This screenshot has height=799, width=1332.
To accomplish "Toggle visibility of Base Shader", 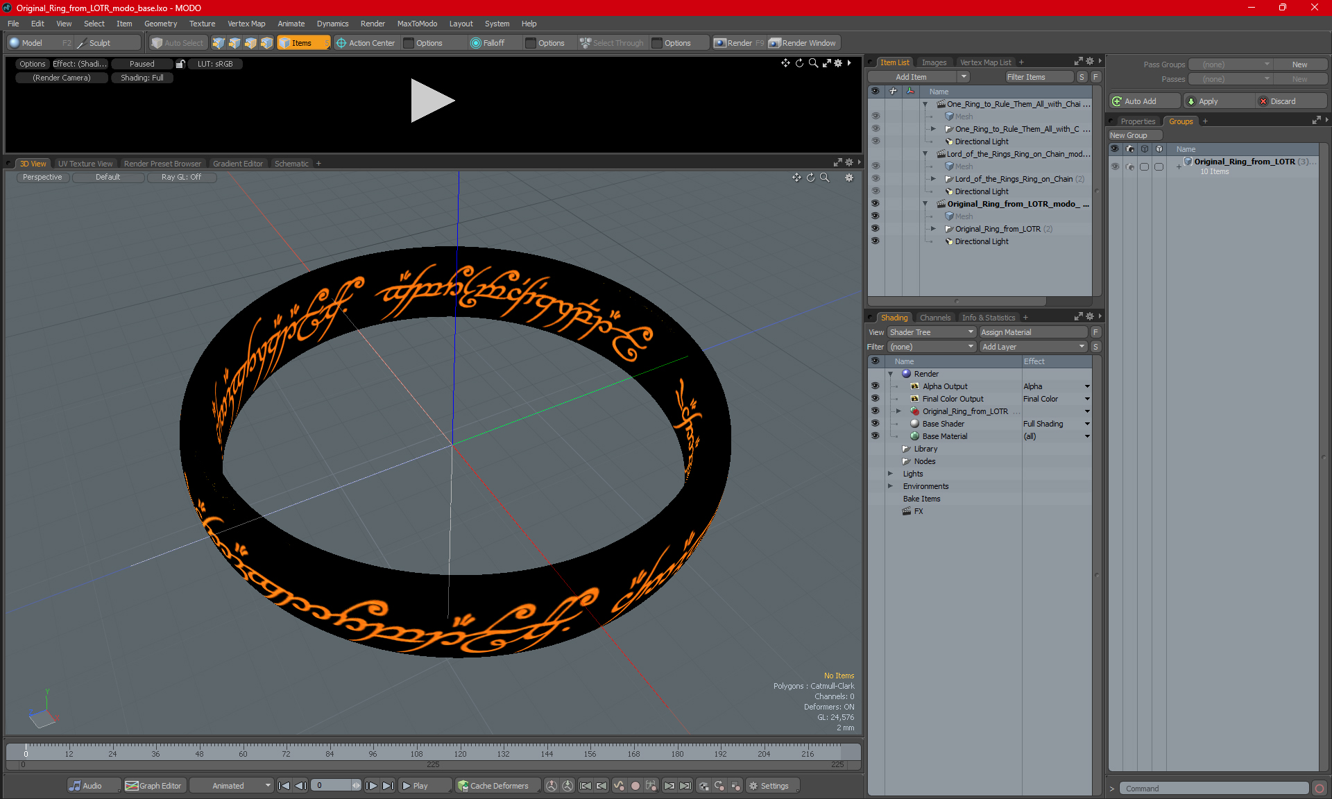I will pos(876,424).
